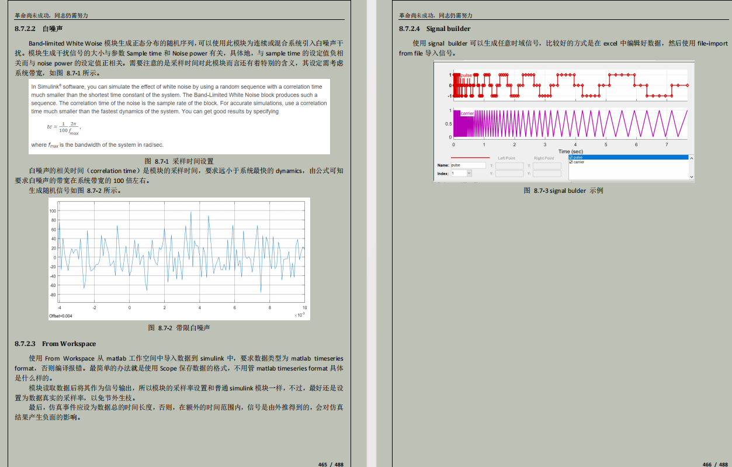Click the vertical scrollbar between the pages
Screen dimensions: 732x467
click(371, 234)
